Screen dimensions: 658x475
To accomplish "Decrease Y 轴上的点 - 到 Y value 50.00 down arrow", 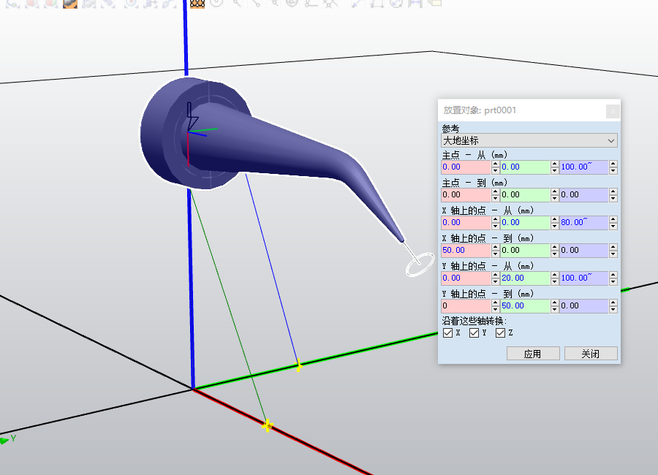I will click(555, 309).
